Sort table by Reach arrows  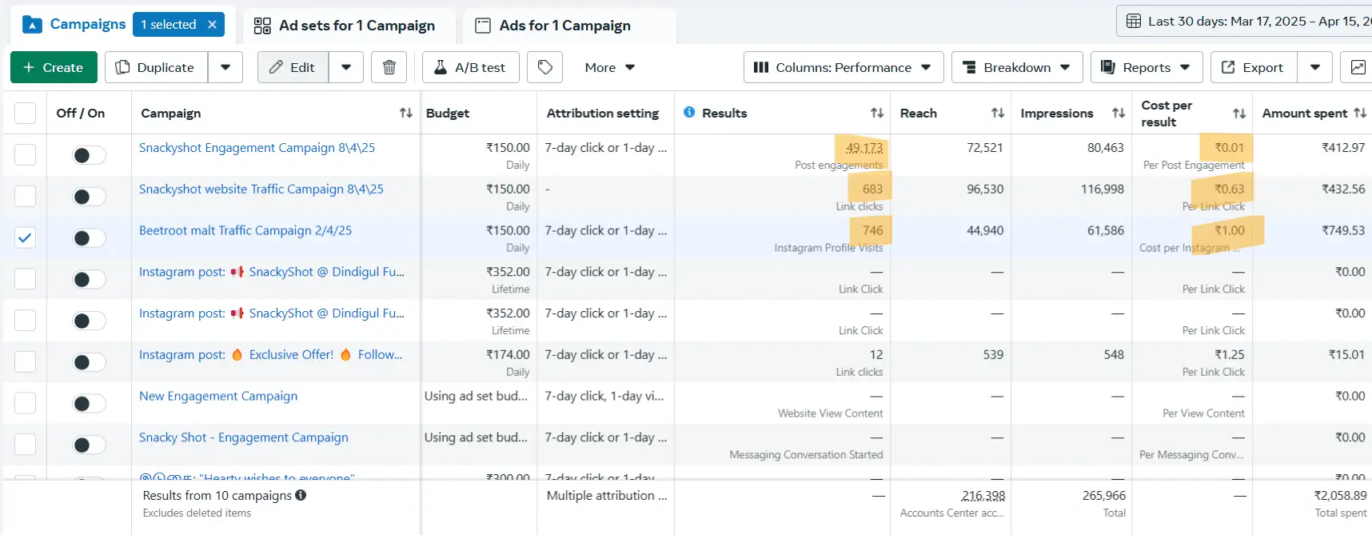pyautogui.click(x=998, y=114)
